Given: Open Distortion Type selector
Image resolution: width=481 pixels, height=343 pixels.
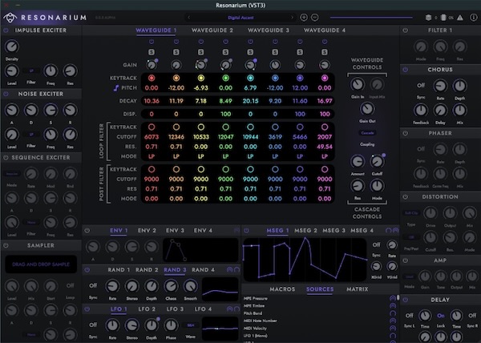Looking at the screenshot, I should pyautogui.click(x=411, y=212).
